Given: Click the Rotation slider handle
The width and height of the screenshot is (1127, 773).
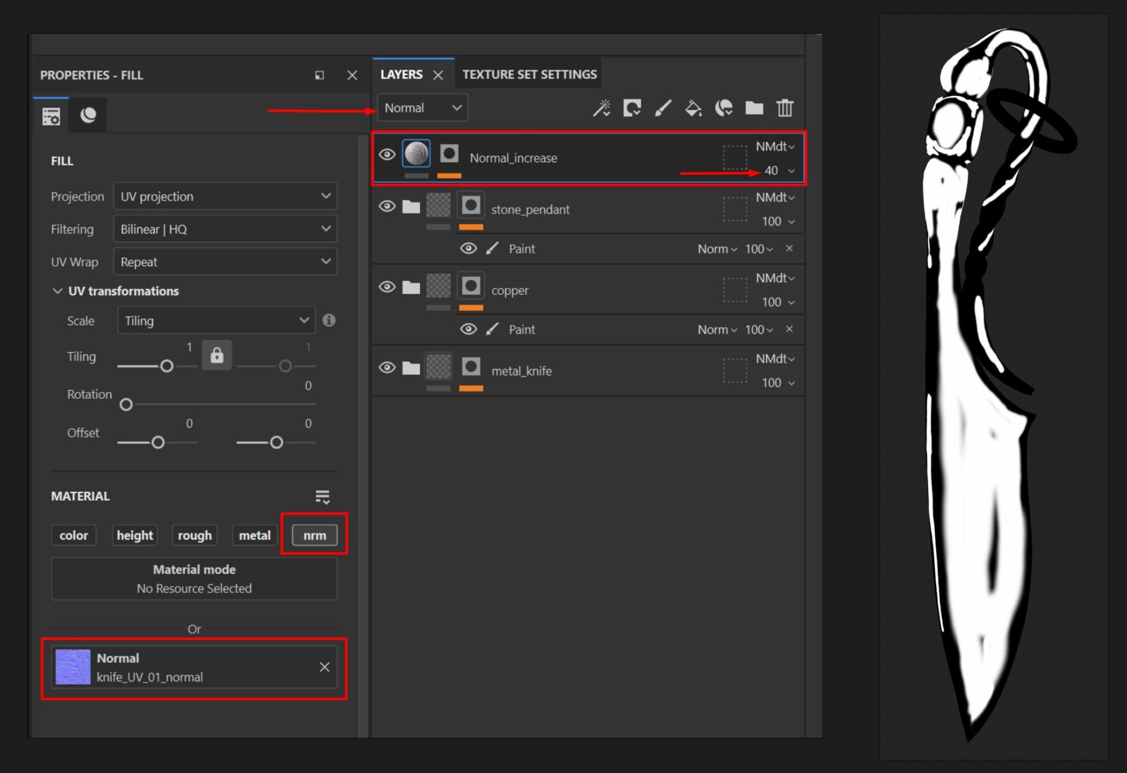Looking at the screenshot, I should pos(126,405).
